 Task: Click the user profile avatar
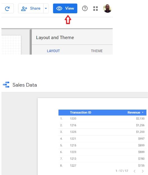coord(107,8)
